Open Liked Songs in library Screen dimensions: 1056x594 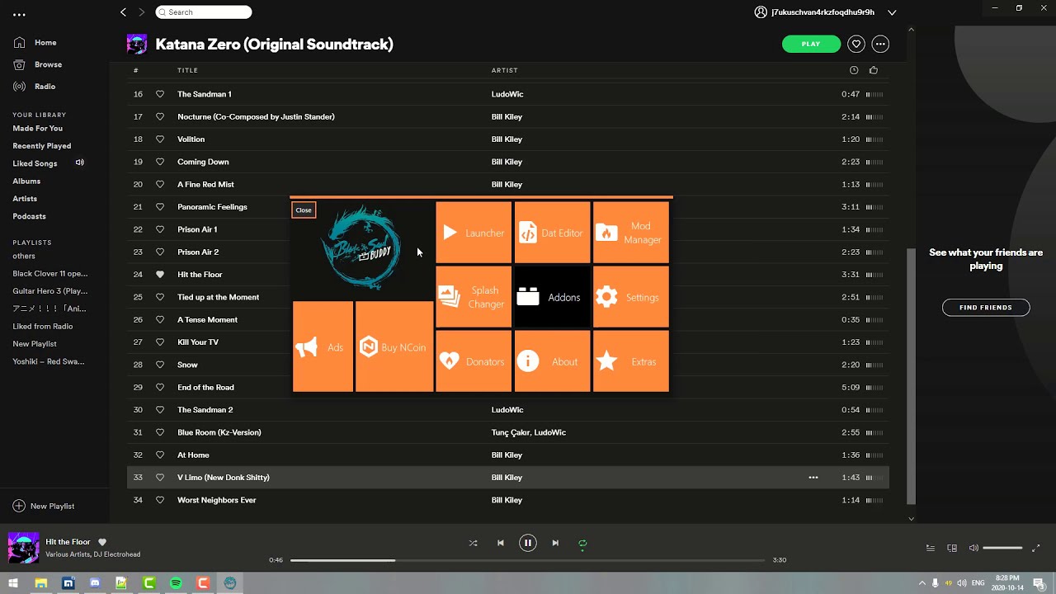[35, 163]
